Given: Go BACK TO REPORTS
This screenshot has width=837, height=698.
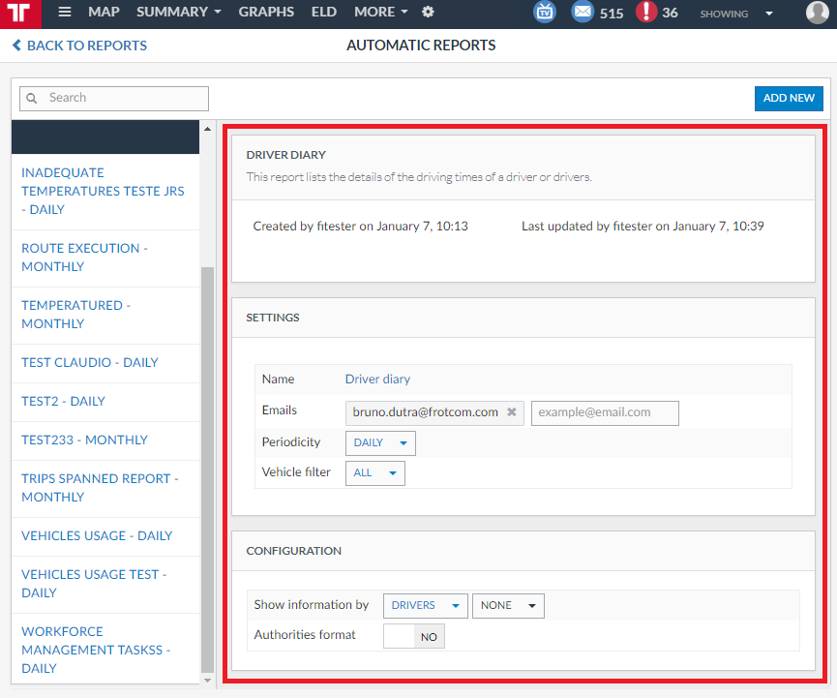Looking at the screenshot, I should pos(79,46).
